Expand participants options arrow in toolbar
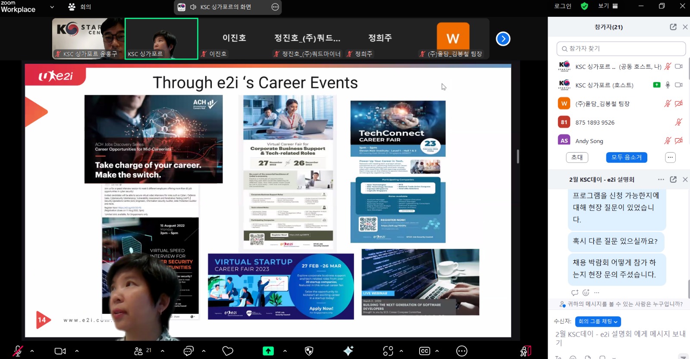 163,351
